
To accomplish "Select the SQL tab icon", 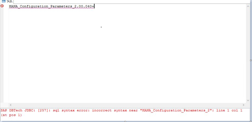I will [x=4, y=1].
